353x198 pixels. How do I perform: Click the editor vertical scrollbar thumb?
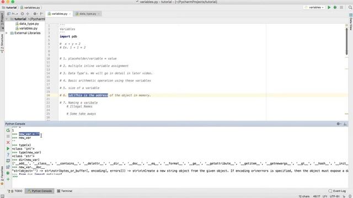(347, 41)
